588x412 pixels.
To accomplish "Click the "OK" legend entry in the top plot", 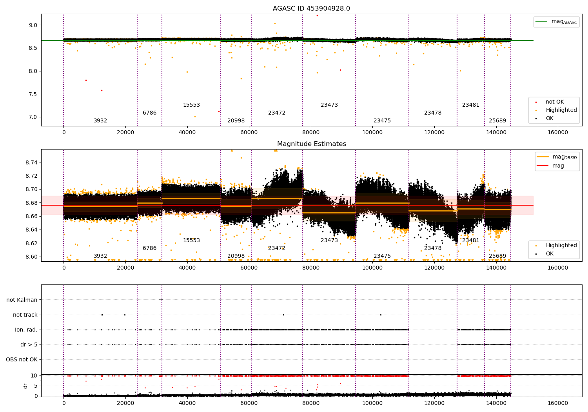I will tap(544, 118).
